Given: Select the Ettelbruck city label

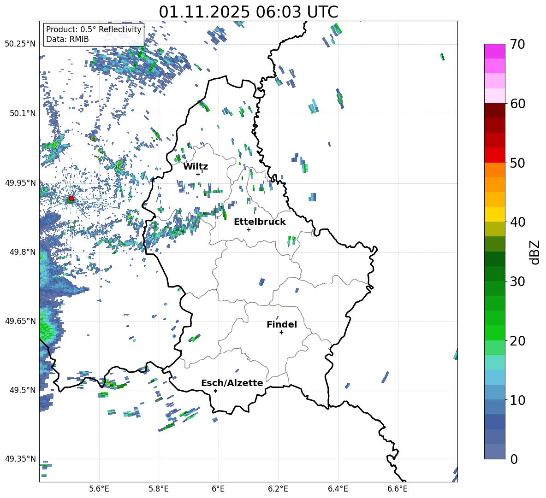Looking at the screenshot, I should pos(260,222).
